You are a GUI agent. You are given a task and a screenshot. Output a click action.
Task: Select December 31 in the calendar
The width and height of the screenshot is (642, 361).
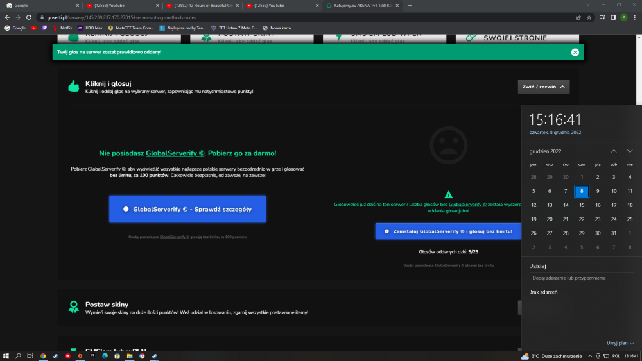[614, 233]
